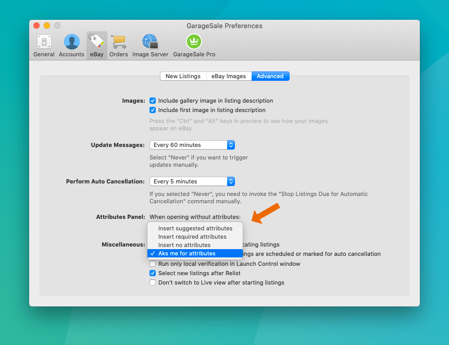Open the Orders preferences pane
Screen dimensions: 449x345
click(x=119, y=46)
